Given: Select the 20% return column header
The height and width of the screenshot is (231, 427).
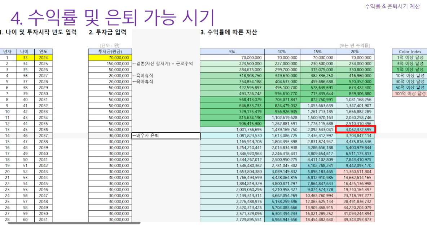Looking at the screenshot, I should point(355,52).
